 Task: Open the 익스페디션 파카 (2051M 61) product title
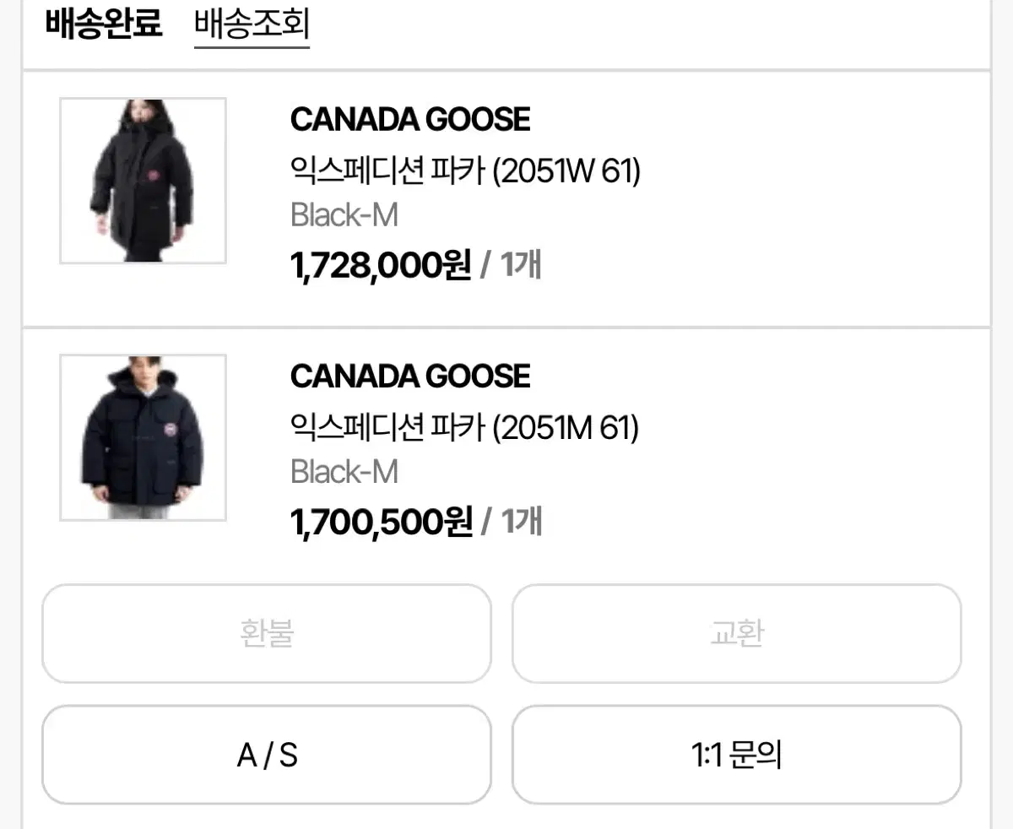(464, 429)
